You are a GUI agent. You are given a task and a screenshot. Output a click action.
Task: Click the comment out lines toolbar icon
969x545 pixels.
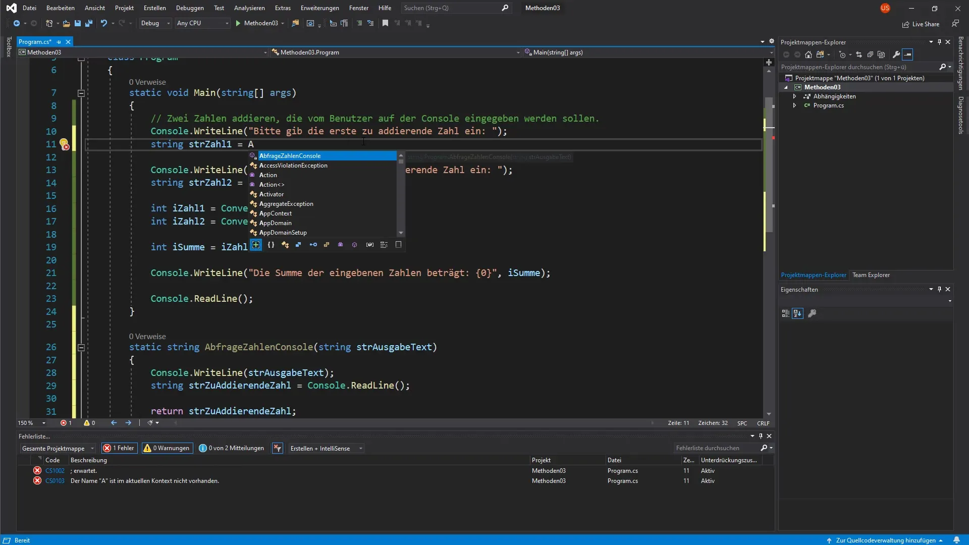pos(359,23)
